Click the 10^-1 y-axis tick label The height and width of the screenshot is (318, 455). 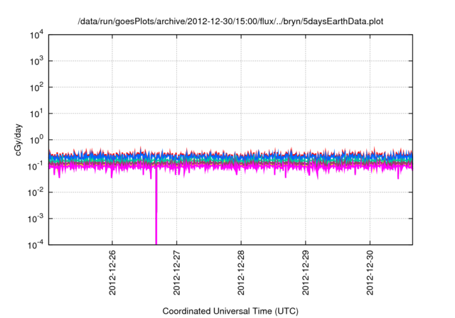pos(36,167)
